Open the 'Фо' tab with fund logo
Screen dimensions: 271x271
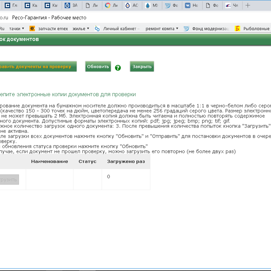(172, 5)
